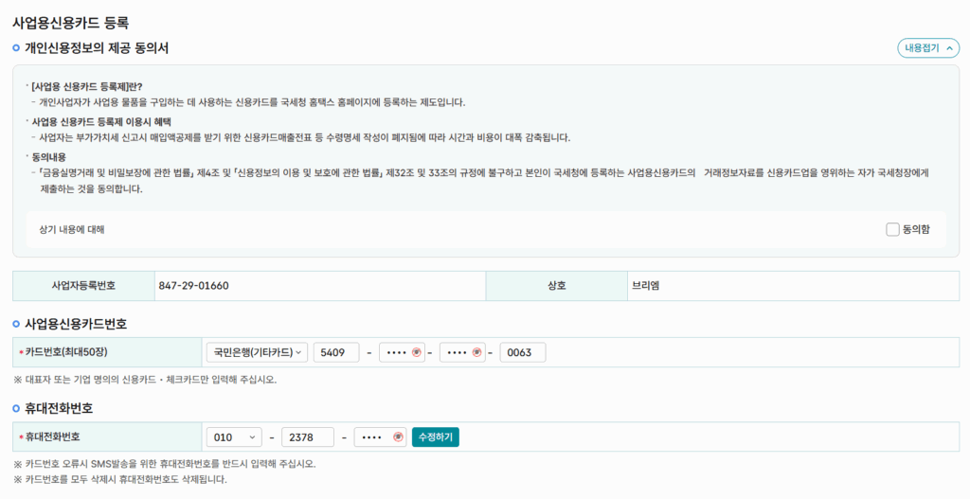Click the 사업용 신용카드 등록제 이용시 혜택 heading
970x499 pixels.
click(x=101, y=122)
